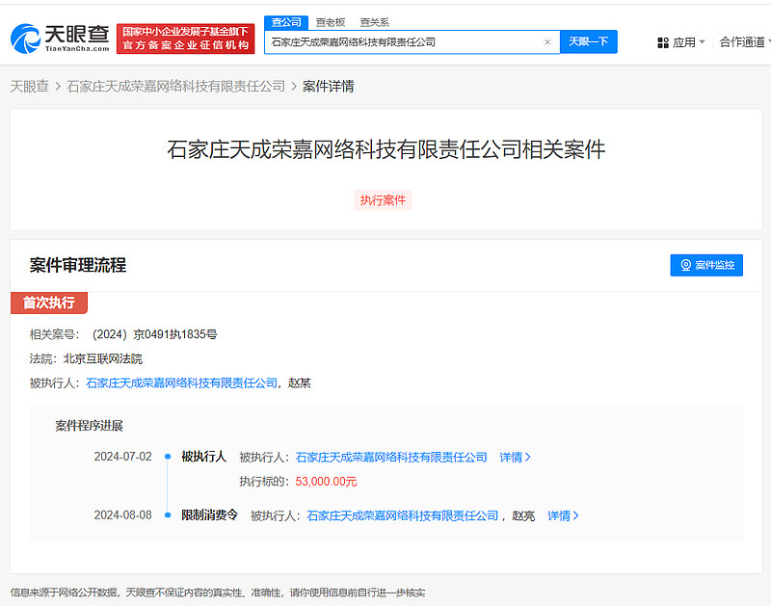Clear the search box with the X icon
This screenshot has width=771, height=606.
[547, 42]
